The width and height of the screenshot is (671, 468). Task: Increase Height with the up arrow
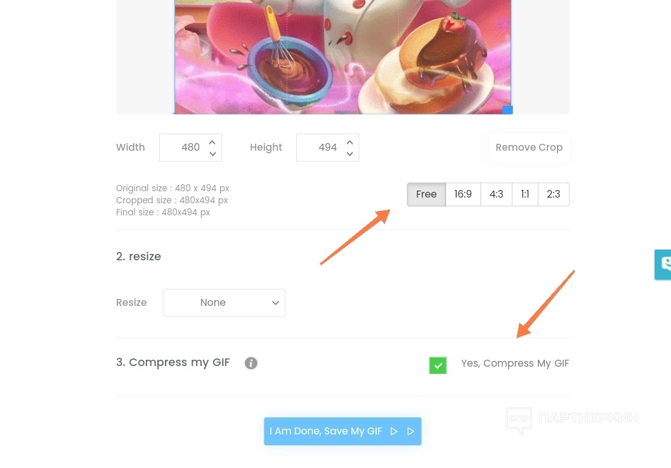(x=349, y=142)
